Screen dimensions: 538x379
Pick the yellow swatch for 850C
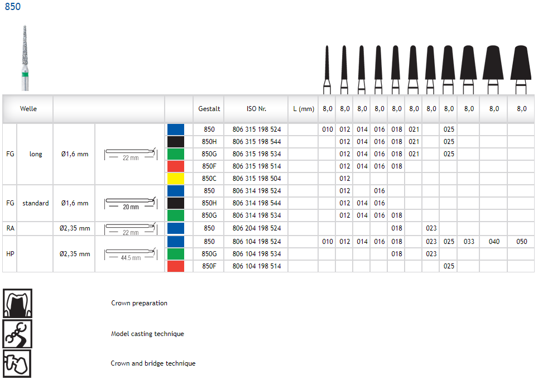coord(175,179)
